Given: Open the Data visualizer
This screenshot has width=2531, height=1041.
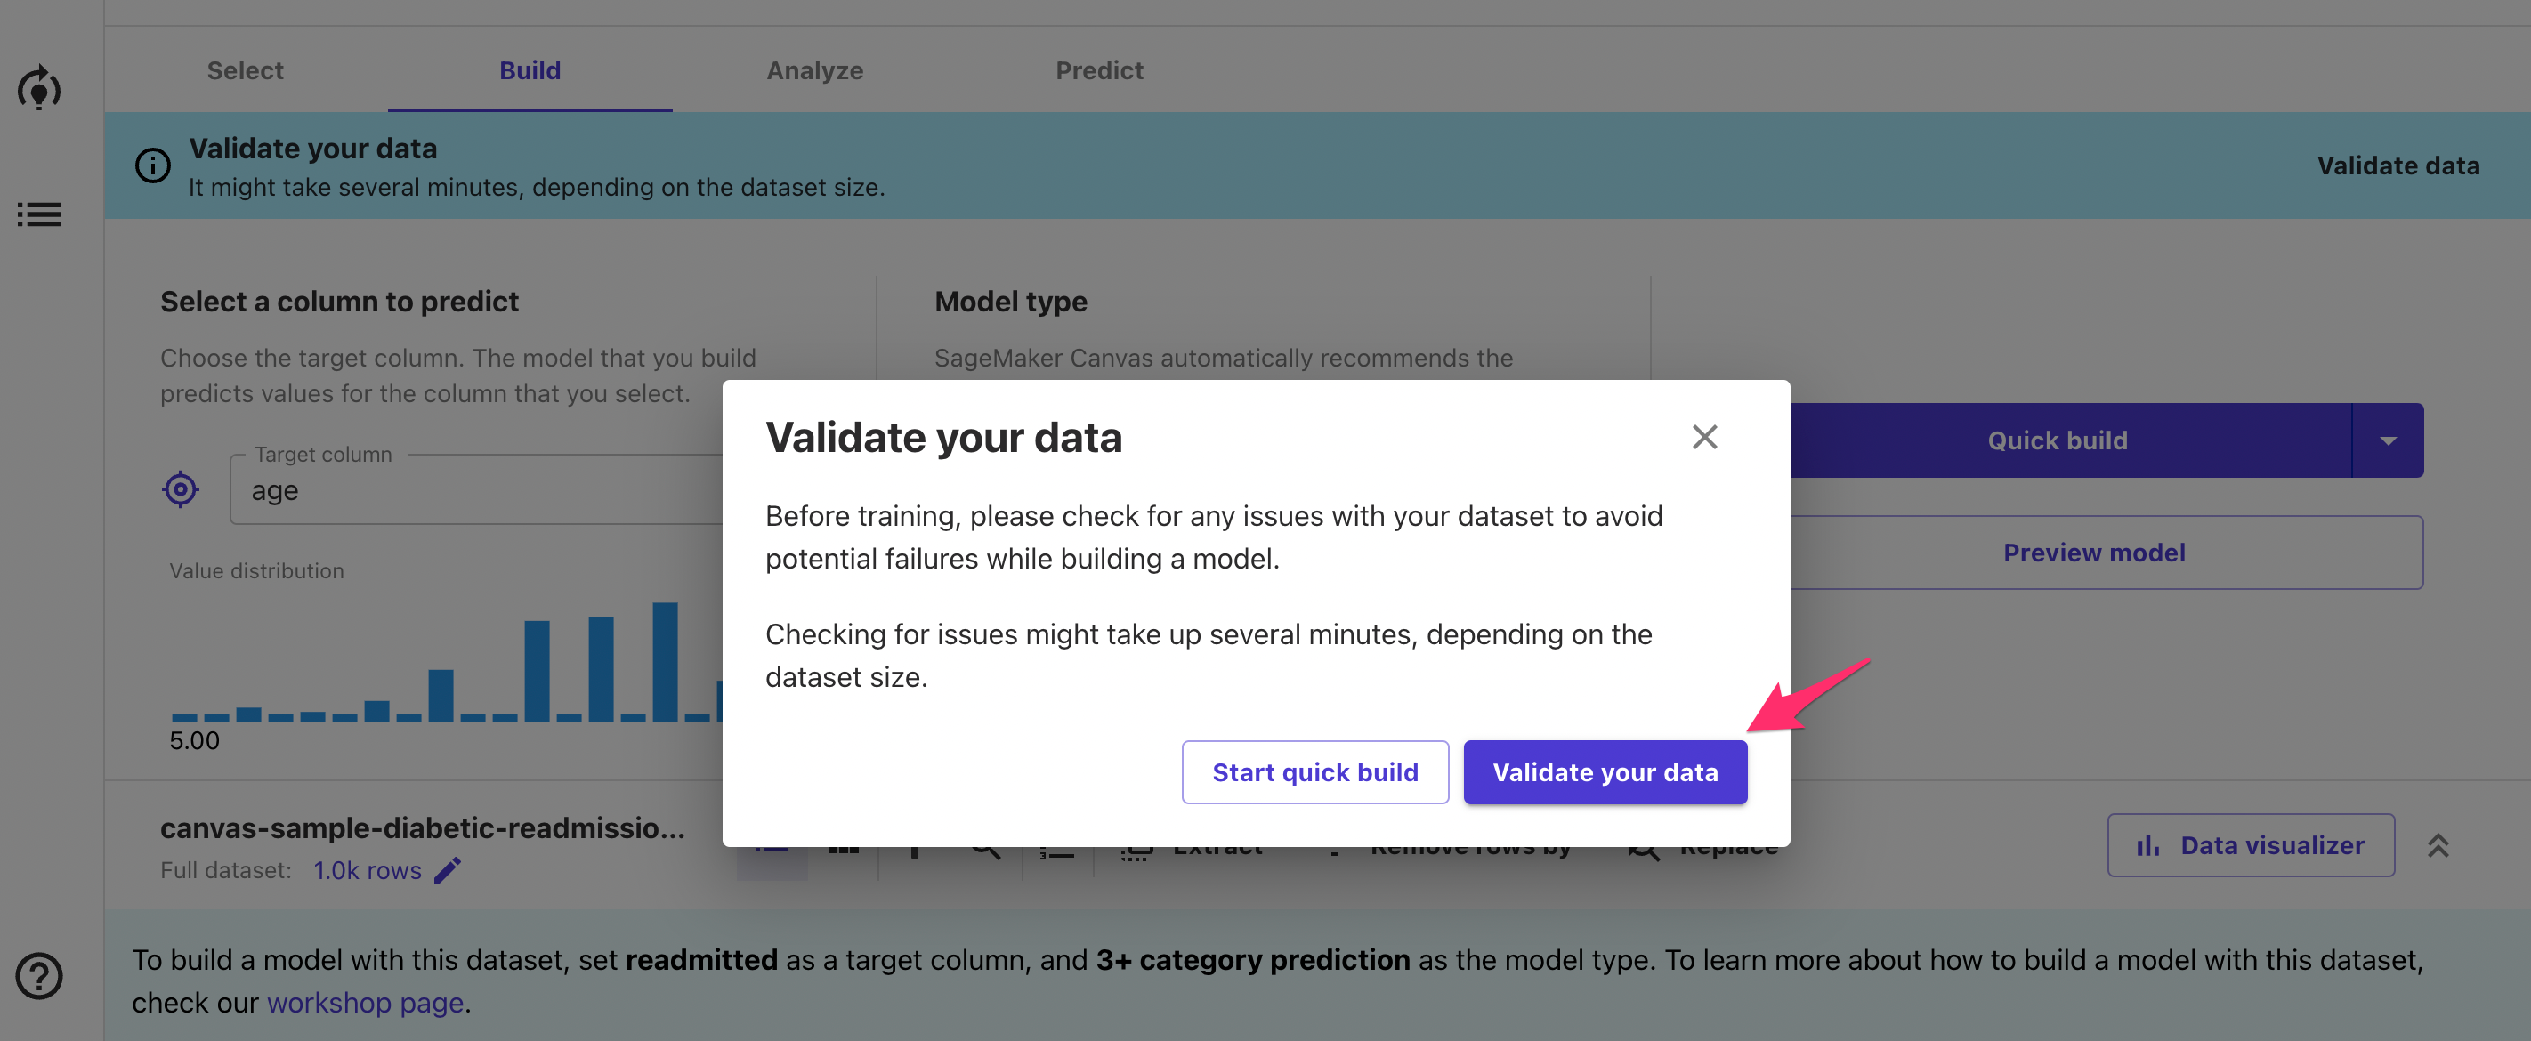Looking at the screenshot, I should click(x=2251, y=845).
